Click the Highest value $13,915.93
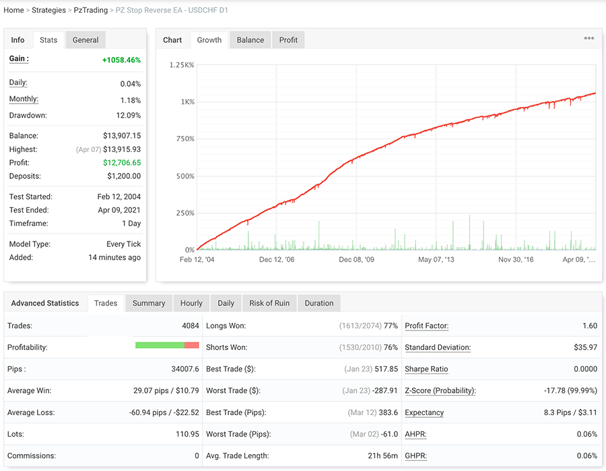This screenshot has width=606, height=471. [122, 149]
